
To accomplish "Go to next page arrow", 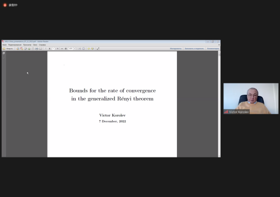I will [50, 49].
